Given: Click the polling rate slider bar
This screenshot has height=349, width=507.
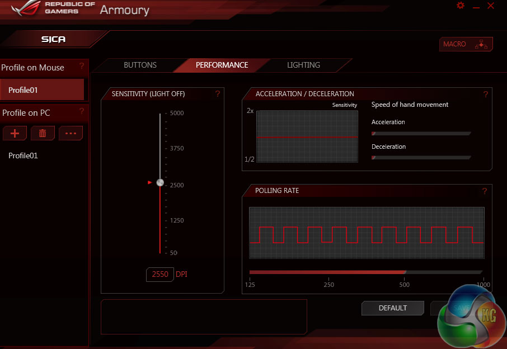Looking at the screenshot, I should tap(365, 272).
